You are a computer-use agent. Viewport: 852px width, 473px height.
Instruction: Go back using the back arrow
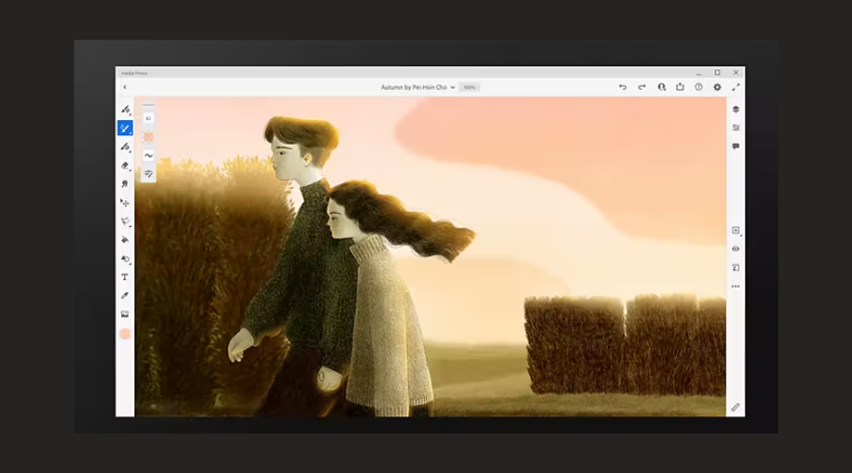[x=124, y=87]
